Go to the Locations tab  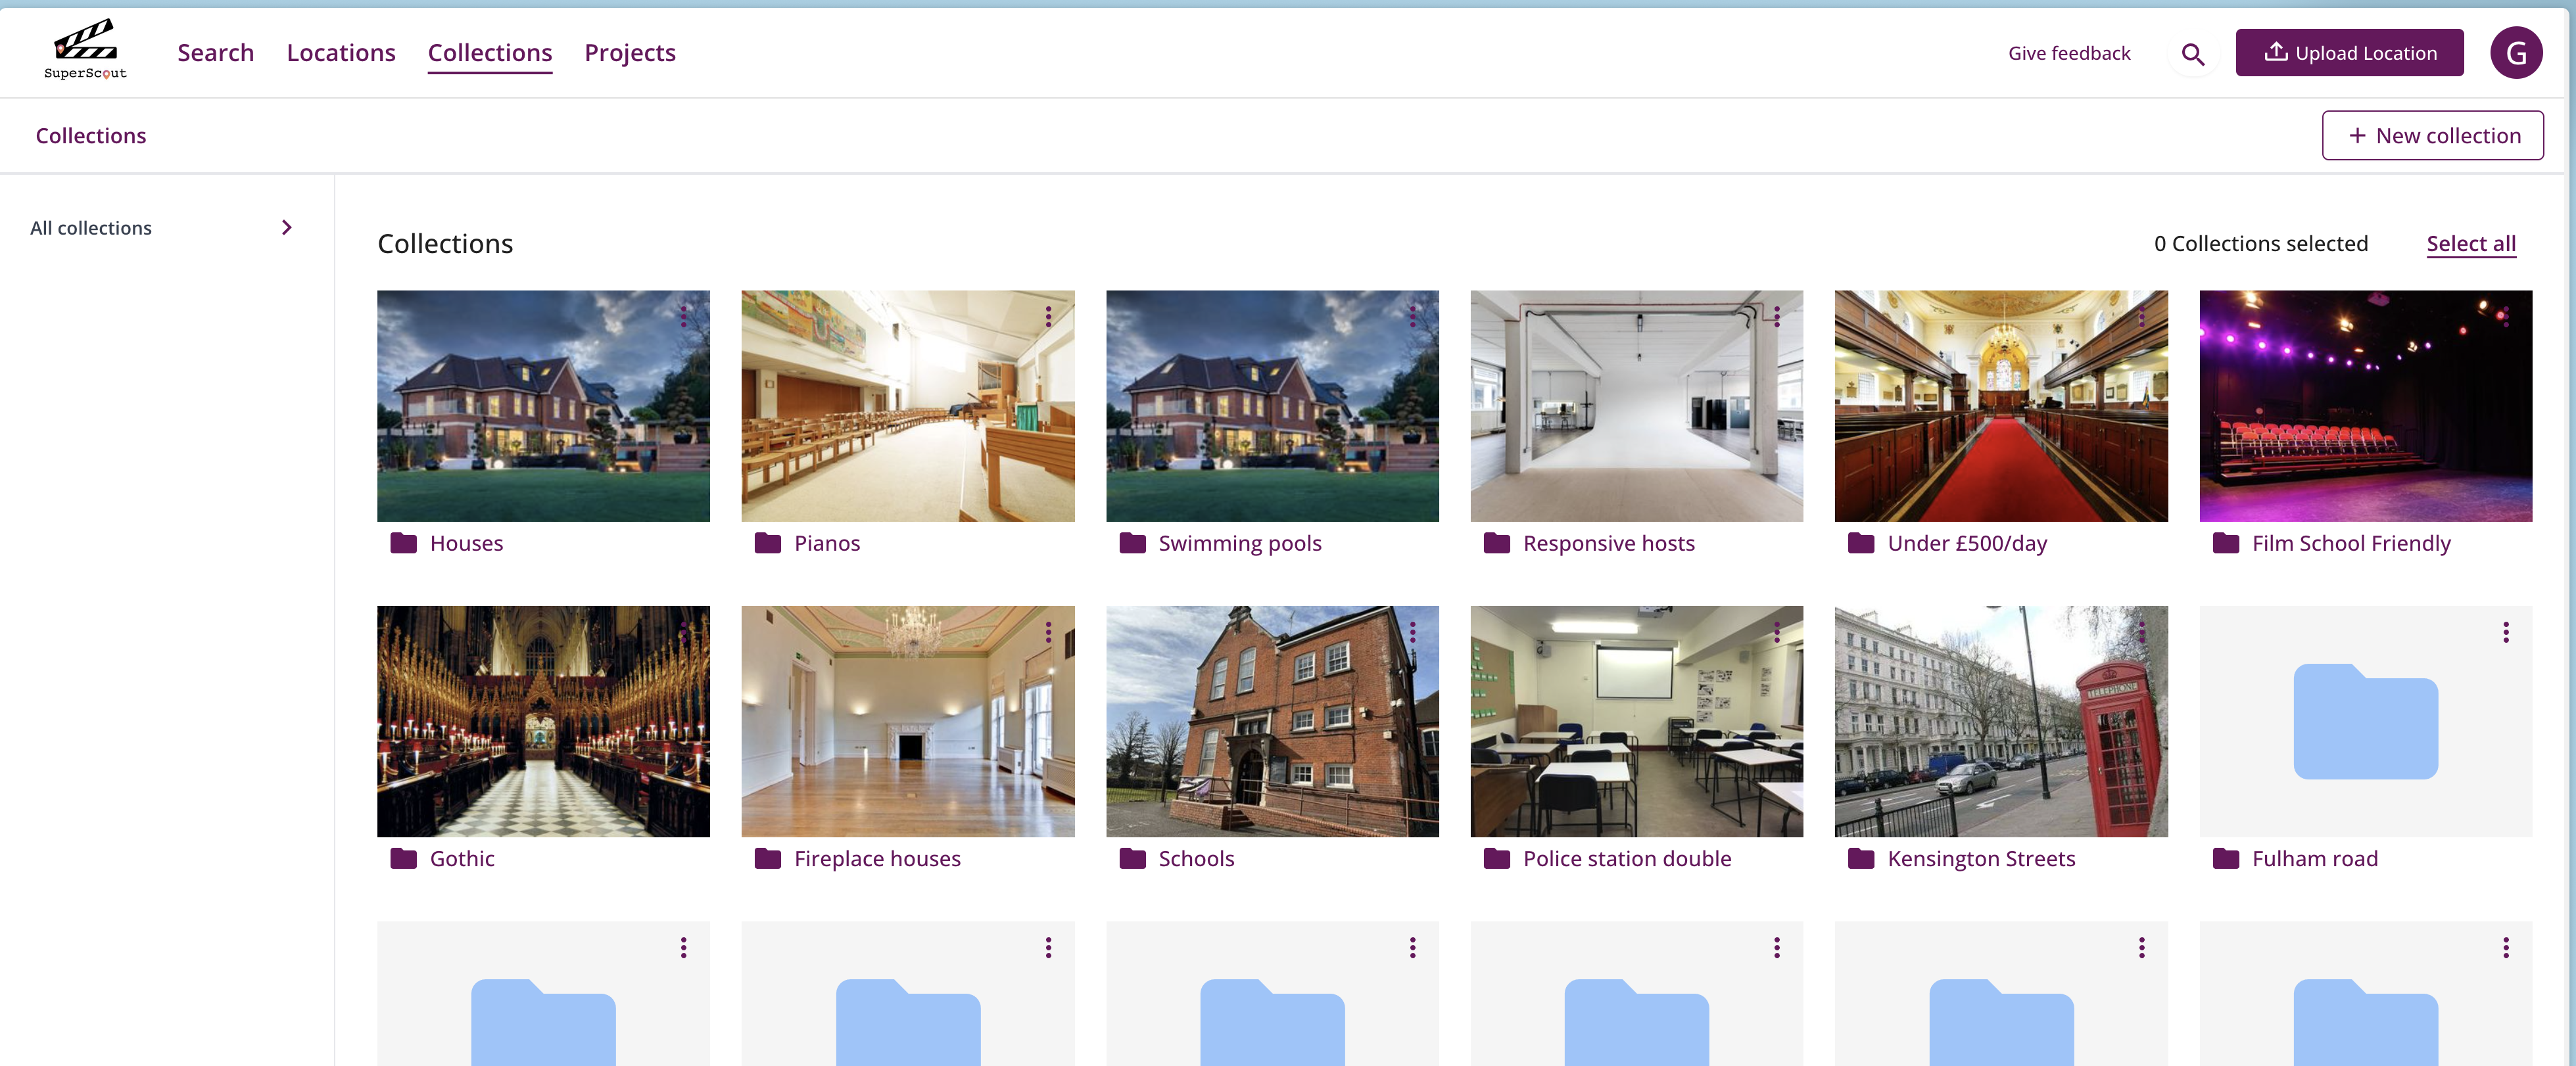coord(341,53)
